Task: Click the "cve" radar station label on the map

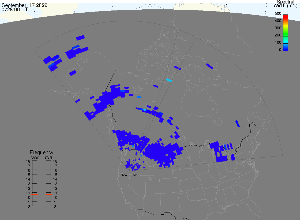Action: (x=134, y=175)
